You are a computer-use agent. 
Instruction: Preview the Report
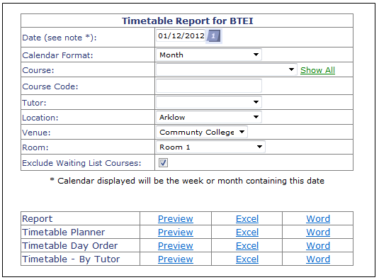176,219
